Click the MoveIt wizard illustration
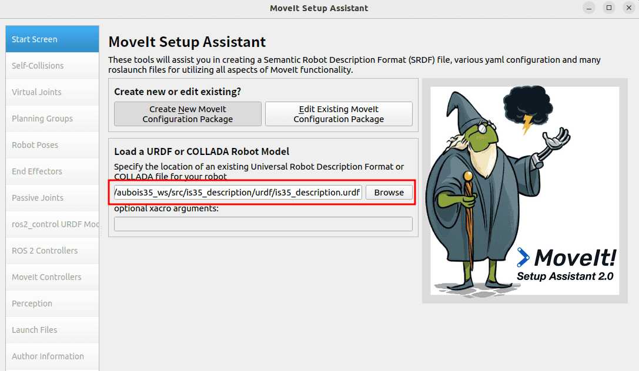The width and height of the screenshot is (639, 371). pyautogui.click(x=524, y=191)
